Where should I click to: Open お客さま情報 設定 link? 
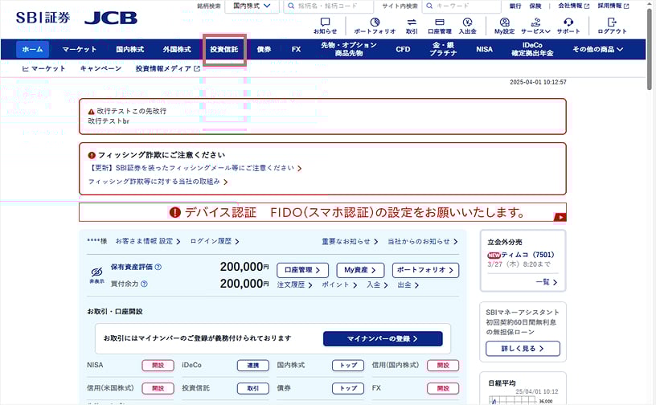148,241
